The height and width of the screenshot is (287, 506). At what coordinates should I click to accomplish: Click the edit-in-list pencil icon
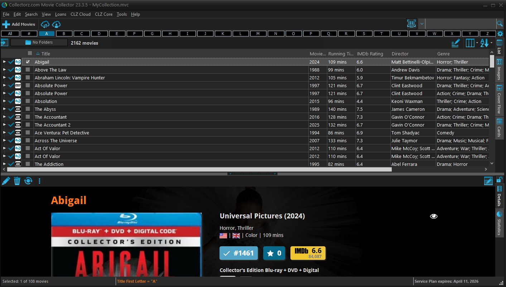pos(456,43)
